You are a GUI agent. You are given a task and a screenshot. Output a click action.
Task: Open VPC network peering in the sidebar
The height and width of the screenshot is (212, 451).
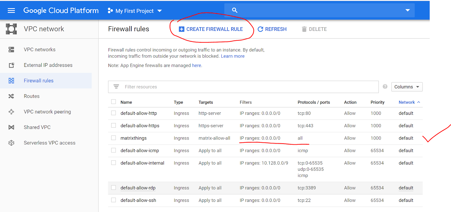coord(47,112)
